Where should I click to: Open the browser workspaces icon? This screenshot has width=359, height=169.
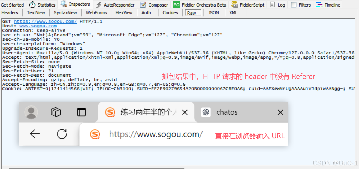pos(56,112)
